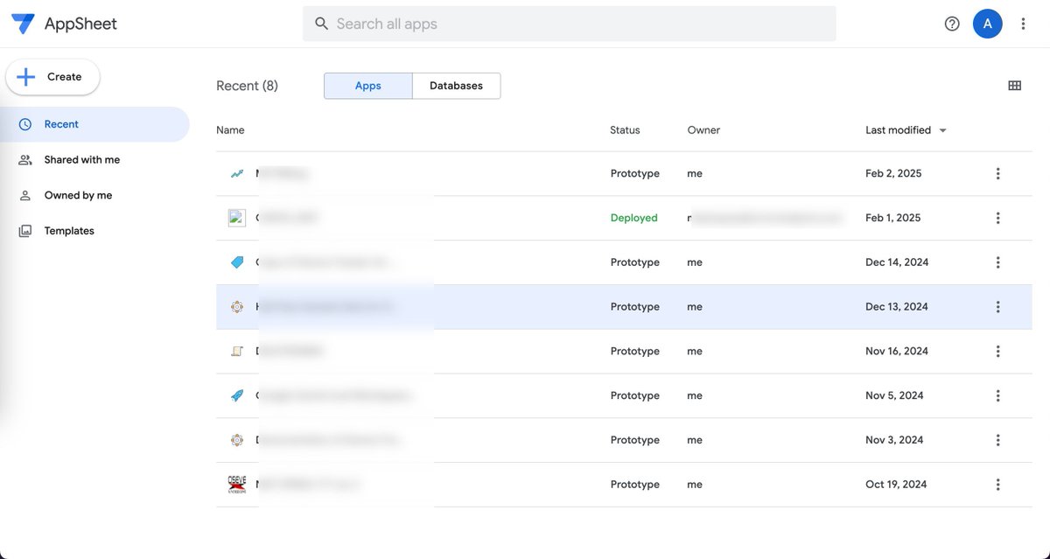This screenshot has height=559, width=1050.
Task: Toggle Last modified sort arrow
Action: click(x=942, y=130)
